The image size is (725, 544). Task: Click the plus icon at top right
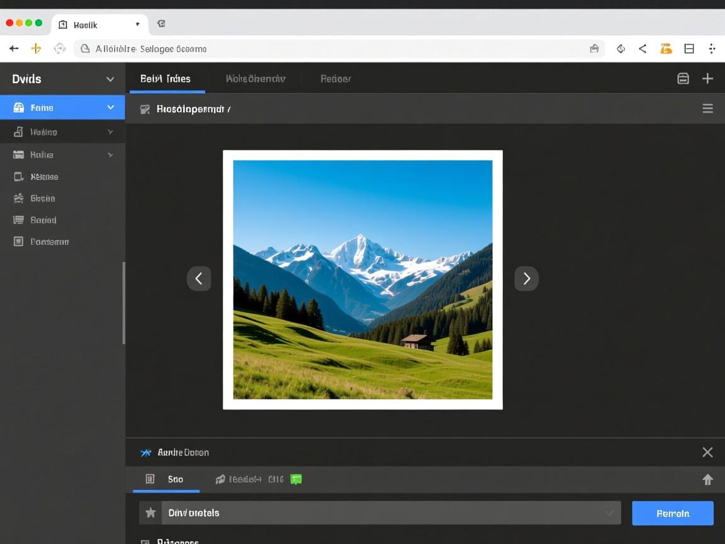click(707, 79)
